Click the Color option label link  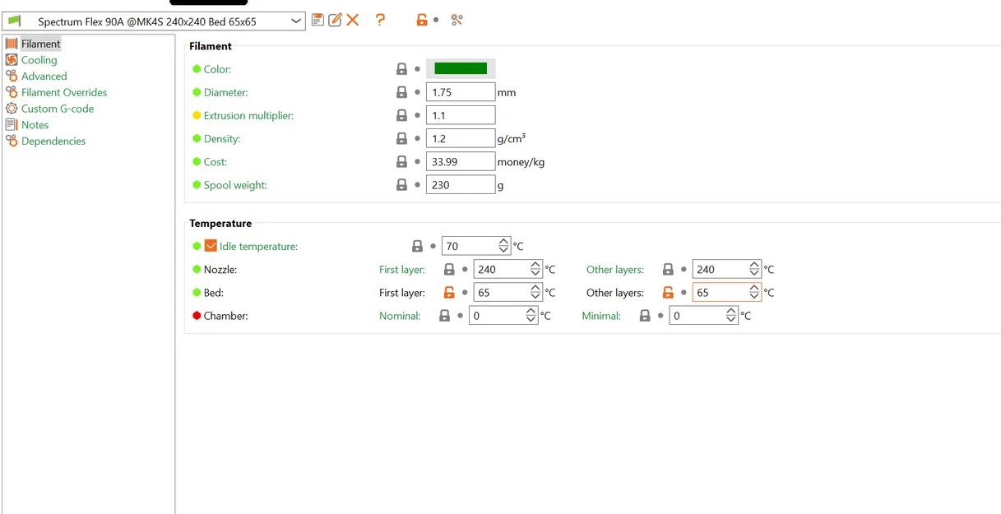pos(217,69)
